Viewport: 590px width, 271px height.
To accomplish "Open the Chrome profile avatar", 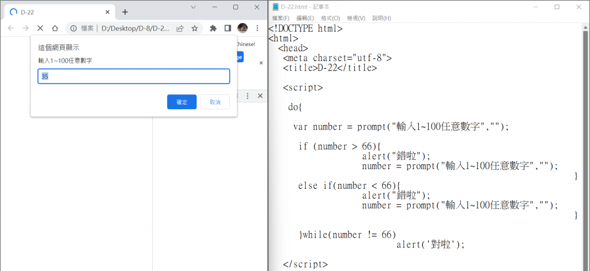I will click(243, 28).
